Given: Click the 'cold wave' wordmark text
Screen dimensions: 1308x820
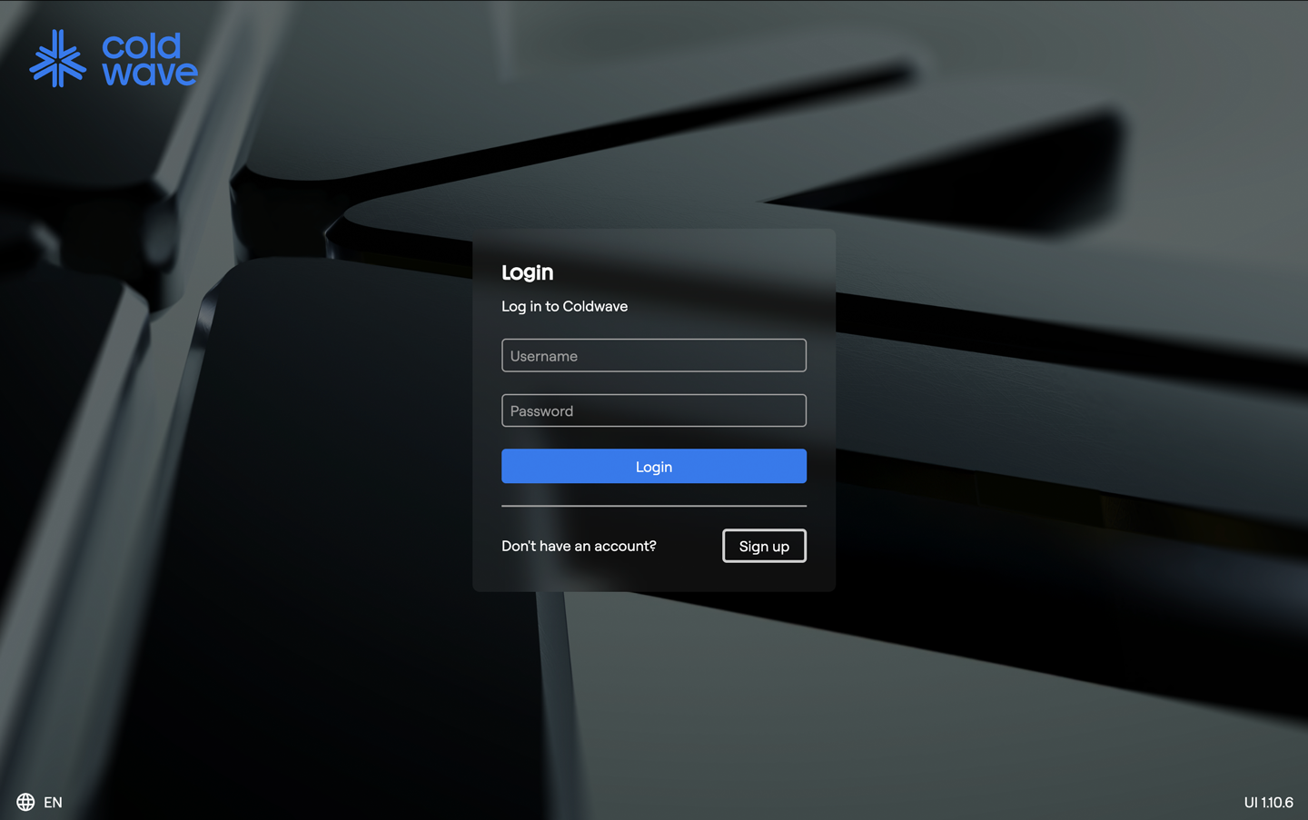Looking at the screenshot, I should point(149,60).
